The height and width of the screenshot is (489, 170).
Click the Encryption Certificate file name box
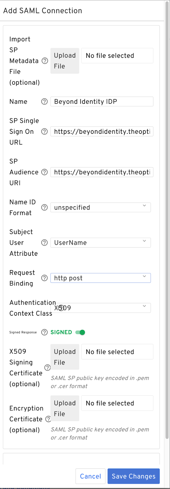point(117,403)
